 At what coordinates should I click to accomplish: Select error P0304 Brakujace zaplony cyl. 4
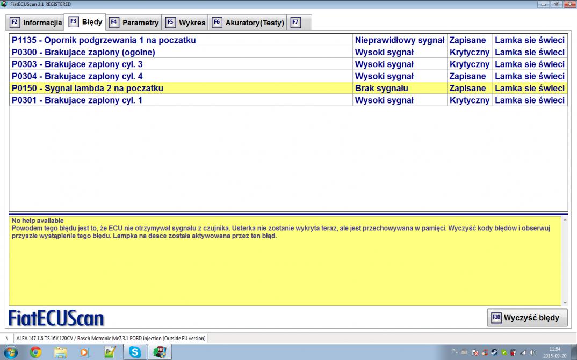288,76
